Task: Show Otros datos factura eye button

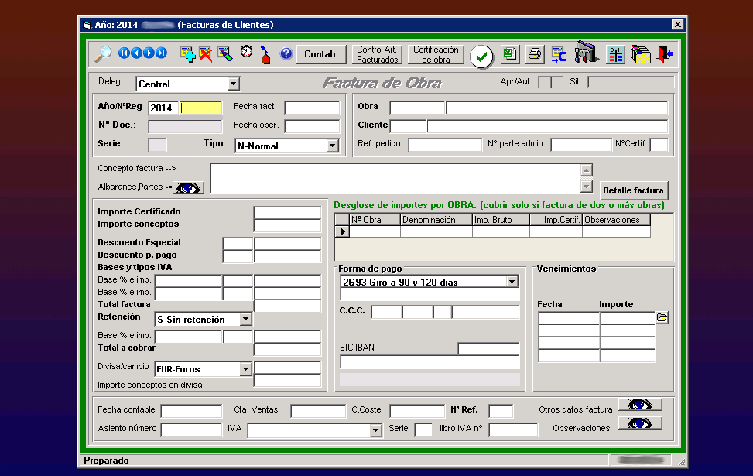Action: (640, 405)
